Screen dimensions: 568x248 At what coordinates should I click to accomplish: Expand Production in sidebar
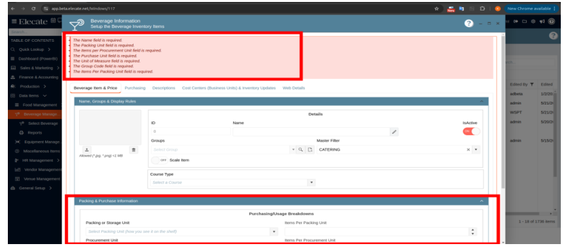click(44, 86)
